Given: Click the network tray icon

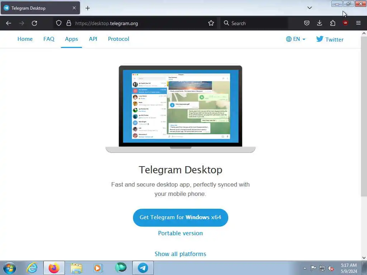Looking at the screenshot, I should pos(322,269).
